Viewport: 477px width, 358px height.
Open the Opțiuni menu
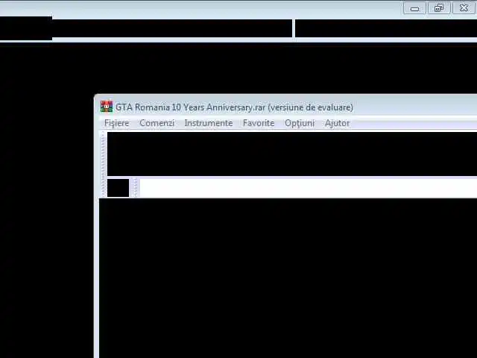tap(300, 123)
